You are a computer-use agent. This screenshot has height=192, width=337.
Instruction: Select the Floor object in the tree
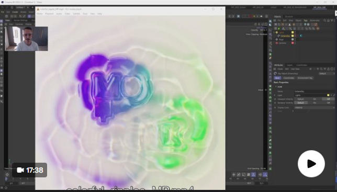pyautogui.click(x=281, y=40)
